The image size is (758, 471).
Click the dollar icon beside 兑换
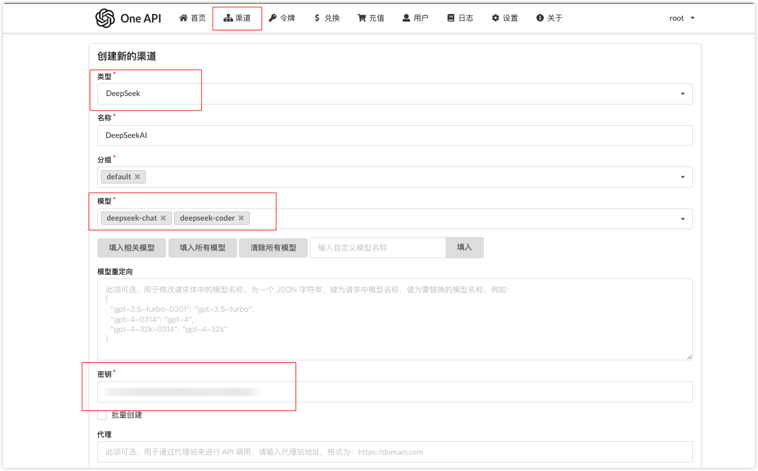317,18
